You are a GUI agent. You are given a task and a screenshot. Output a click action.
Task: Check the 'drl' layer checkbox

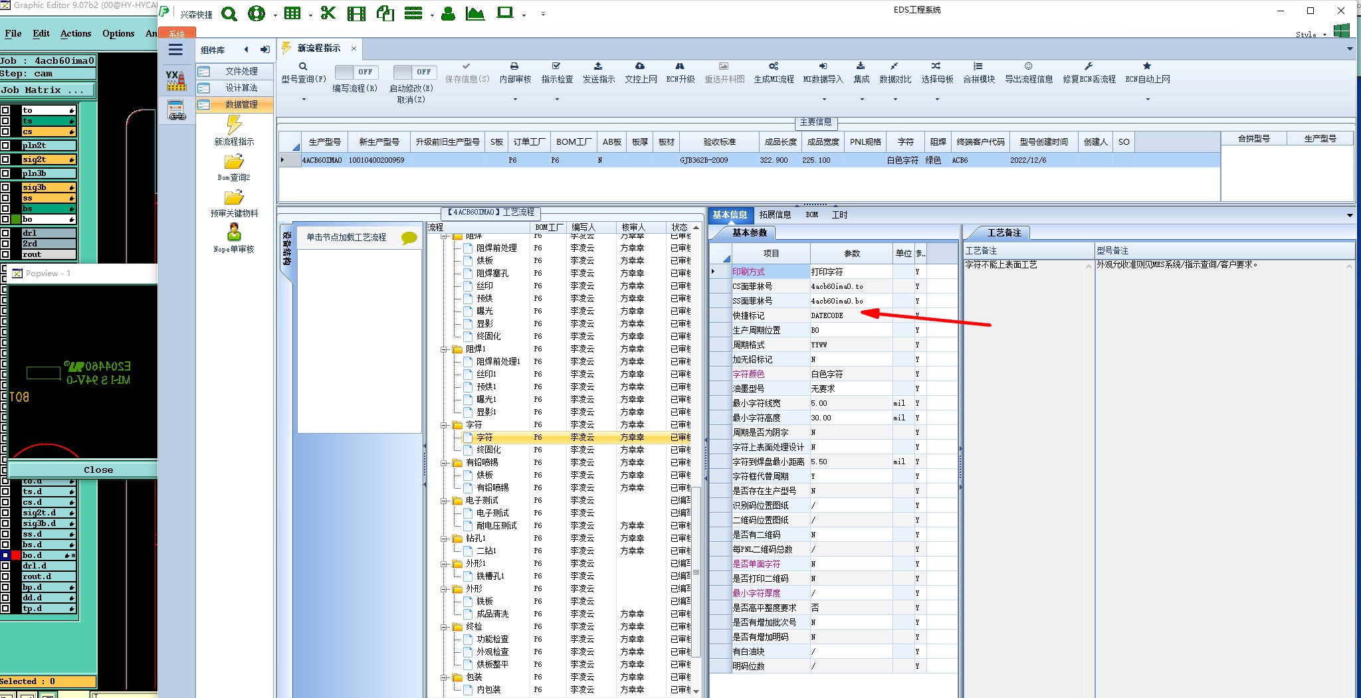5,233
